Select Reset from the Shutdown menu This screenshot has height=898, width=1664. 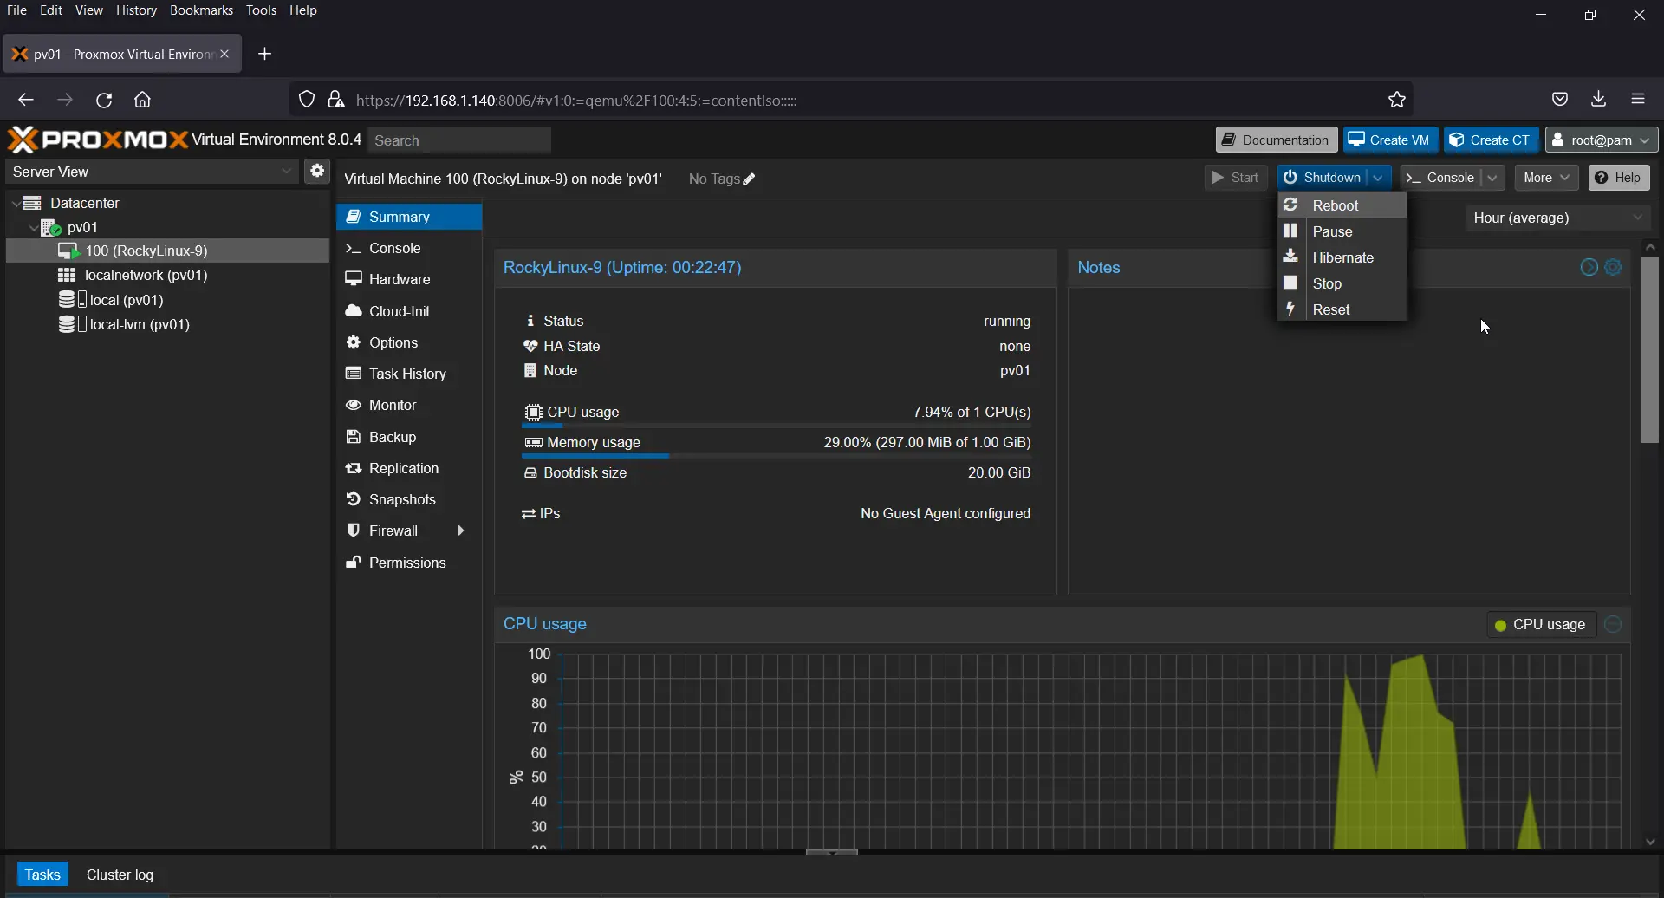1342,309
